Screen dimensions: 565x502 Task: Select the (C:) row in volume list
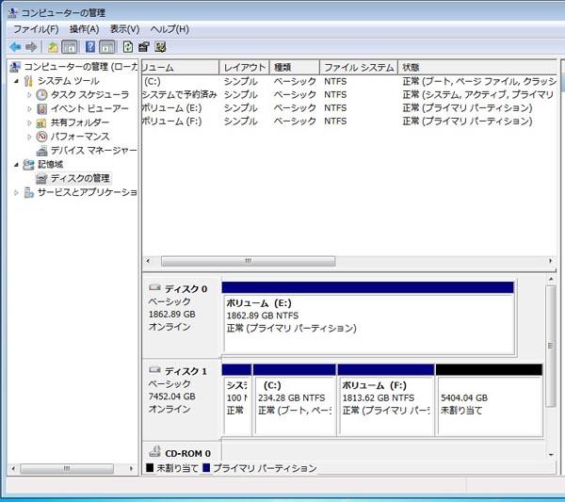(x=348, y=81)
